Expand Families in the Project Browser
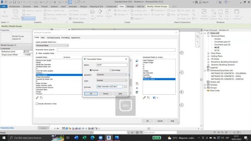This screenshot has width=251, height=141. [x=205, y=85]
